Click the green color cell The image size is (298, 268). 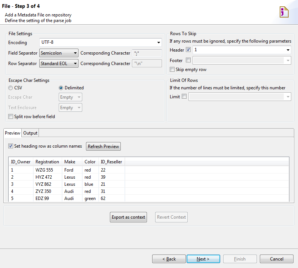(x=90, y=198)
